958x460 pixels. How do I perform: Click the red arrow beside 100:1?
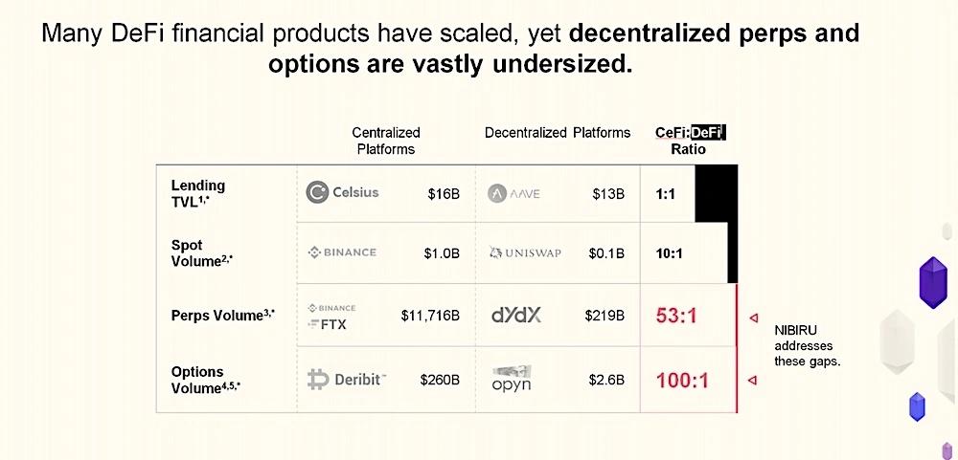[x=753, y=380]
